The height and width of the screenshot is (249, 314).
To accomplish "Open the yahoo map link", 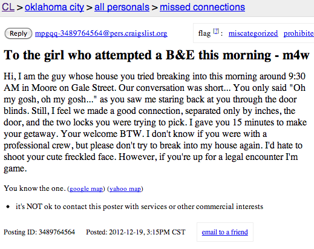I will (125, 189).
